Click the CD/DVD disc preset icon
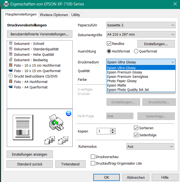This screenshot has height=182, width=180. coord(11,76)
